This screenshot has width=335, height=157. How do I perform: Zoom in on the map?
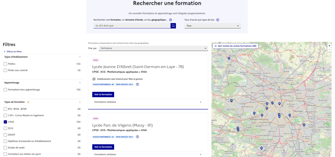coord(329,45)
